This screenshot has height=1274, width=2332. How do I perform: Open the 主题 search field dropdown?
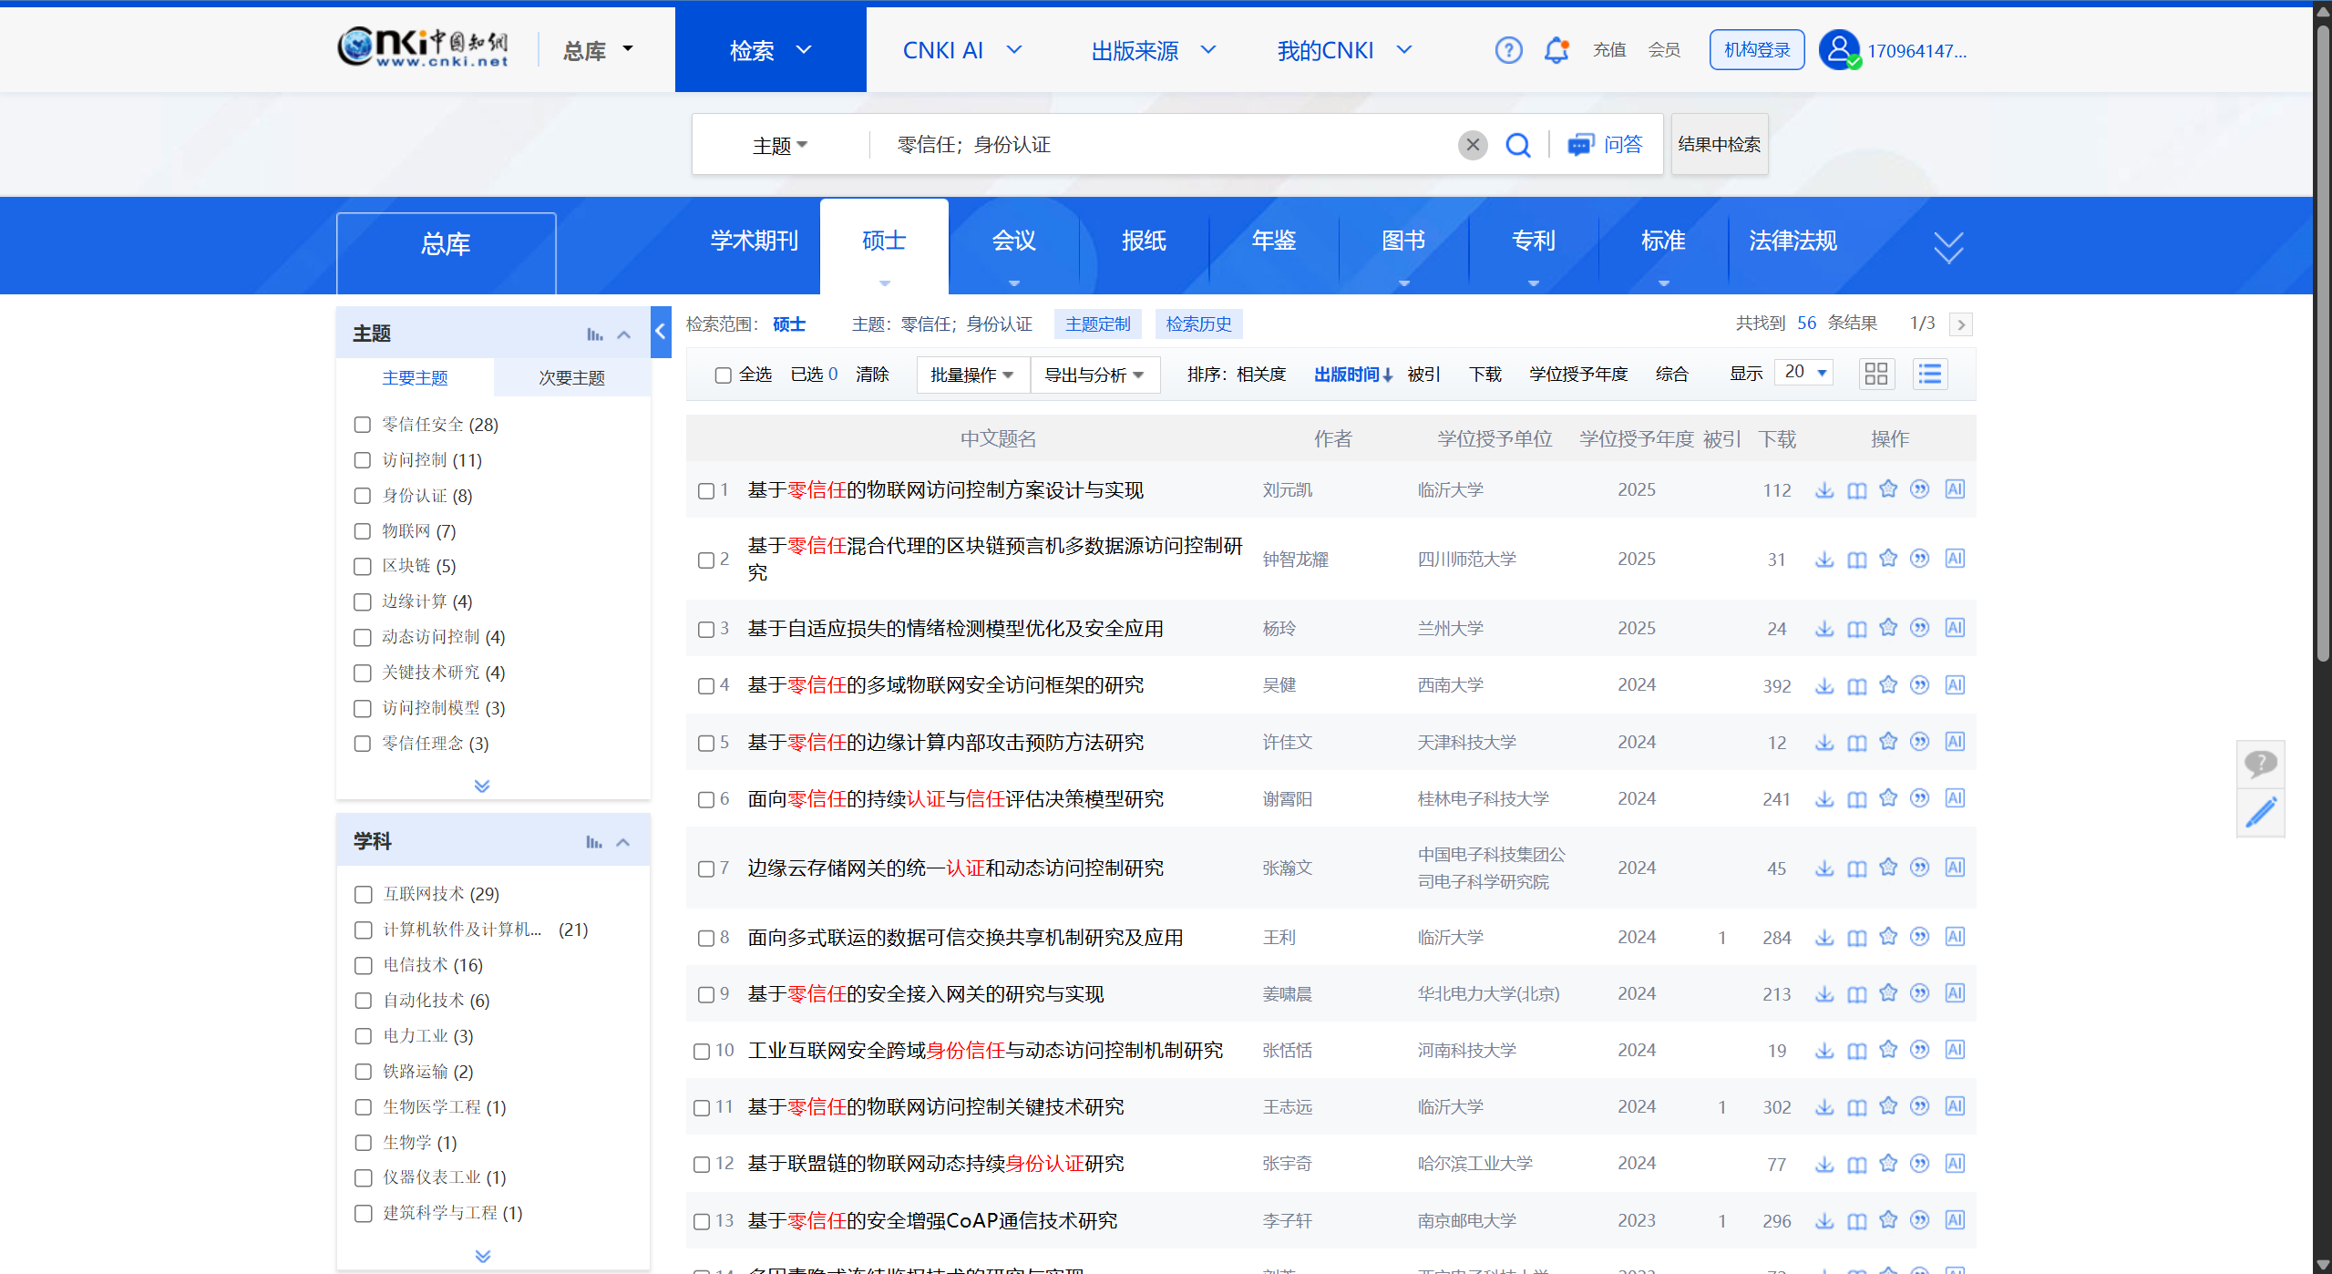(780, 145)
